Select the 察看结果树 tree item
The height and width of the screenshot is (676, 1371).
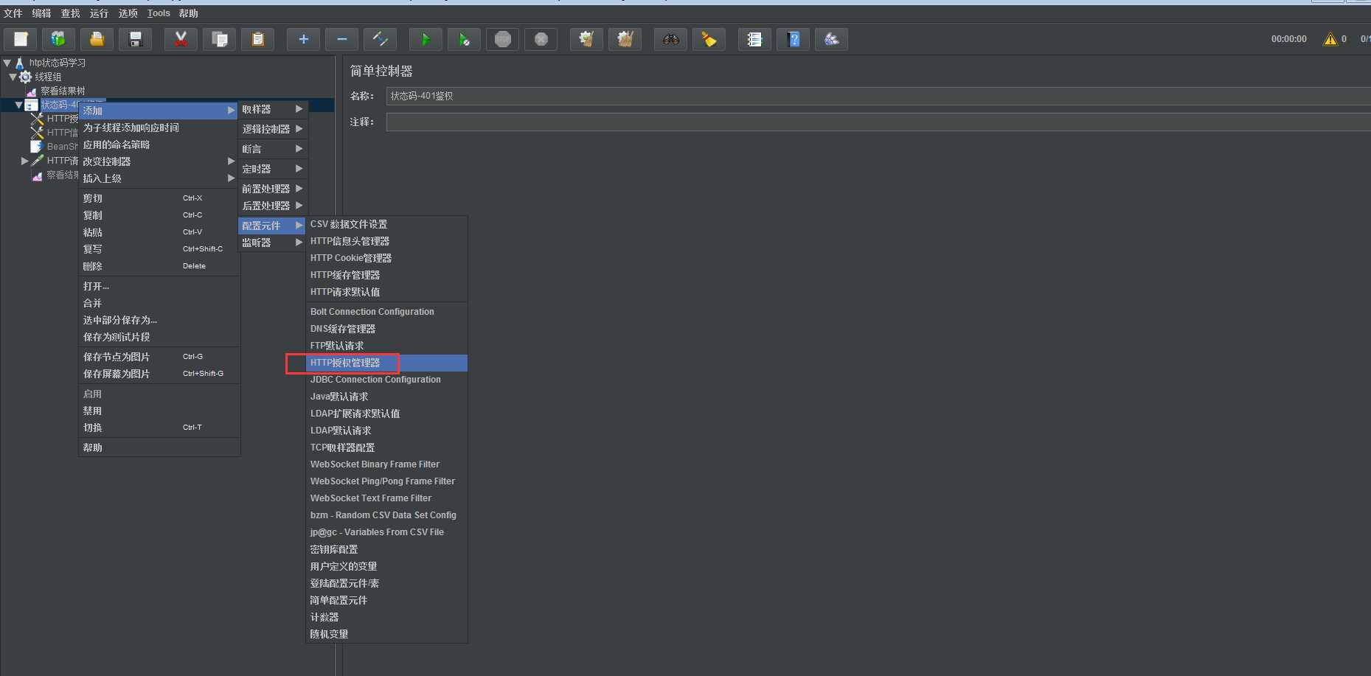[56, 91]
